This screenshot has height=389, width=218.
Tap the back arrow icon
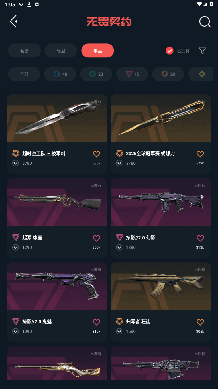tap(13, 21)
